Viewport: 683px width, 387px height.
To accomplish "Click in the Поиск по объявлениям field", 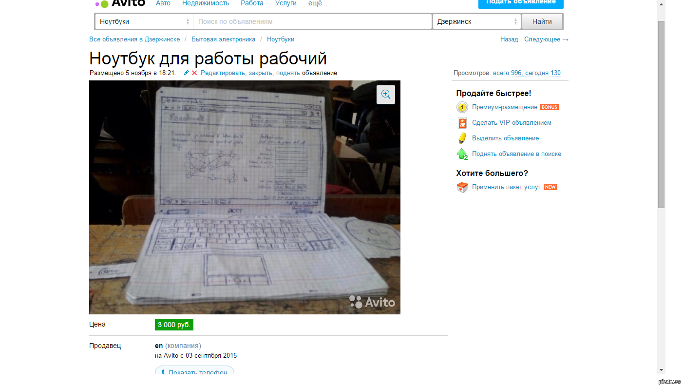I will click(312, 21).
